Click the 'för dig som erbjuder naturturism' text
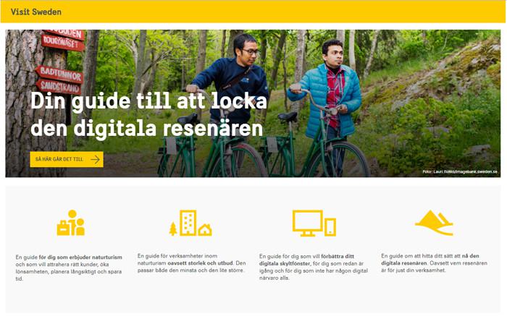The image size is (507, 316). click(80, 257)
